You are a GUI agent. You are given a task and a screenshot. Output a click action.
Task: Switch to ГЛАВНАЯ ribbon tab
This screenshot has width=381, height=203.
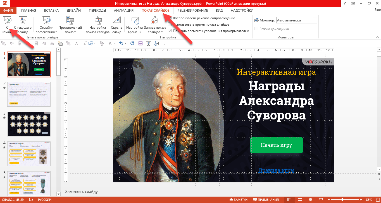pyautogui.click(x=29, y=10)
